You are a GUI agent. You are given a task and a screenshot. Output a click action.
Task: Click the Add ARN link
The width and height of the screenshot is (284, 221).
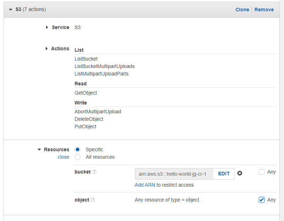145,185
